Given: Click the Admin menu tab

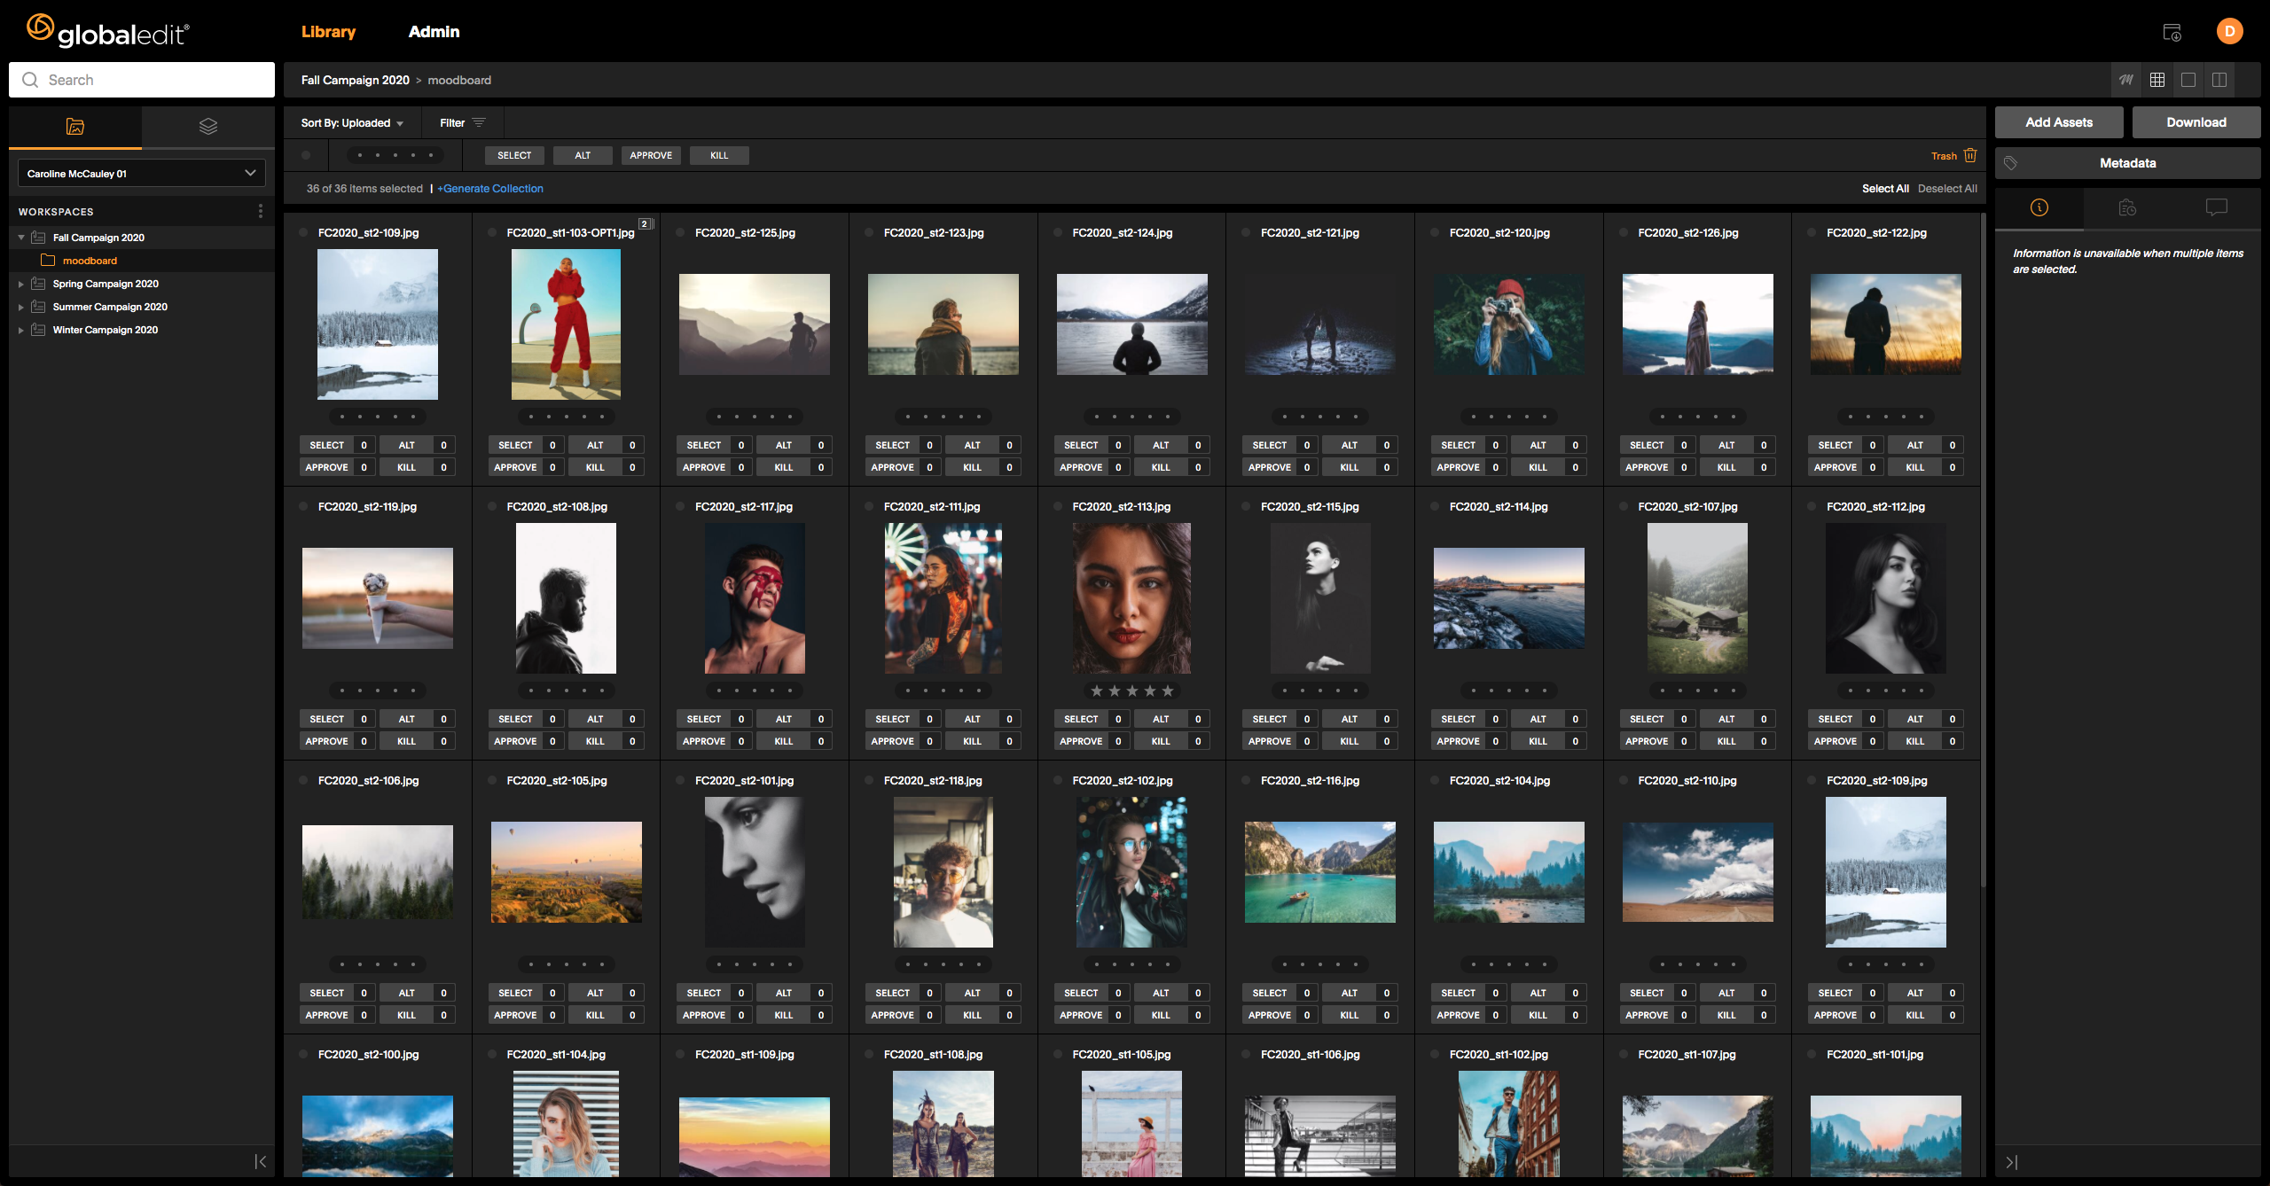Looking at the screenshot, I should point(434,30).
